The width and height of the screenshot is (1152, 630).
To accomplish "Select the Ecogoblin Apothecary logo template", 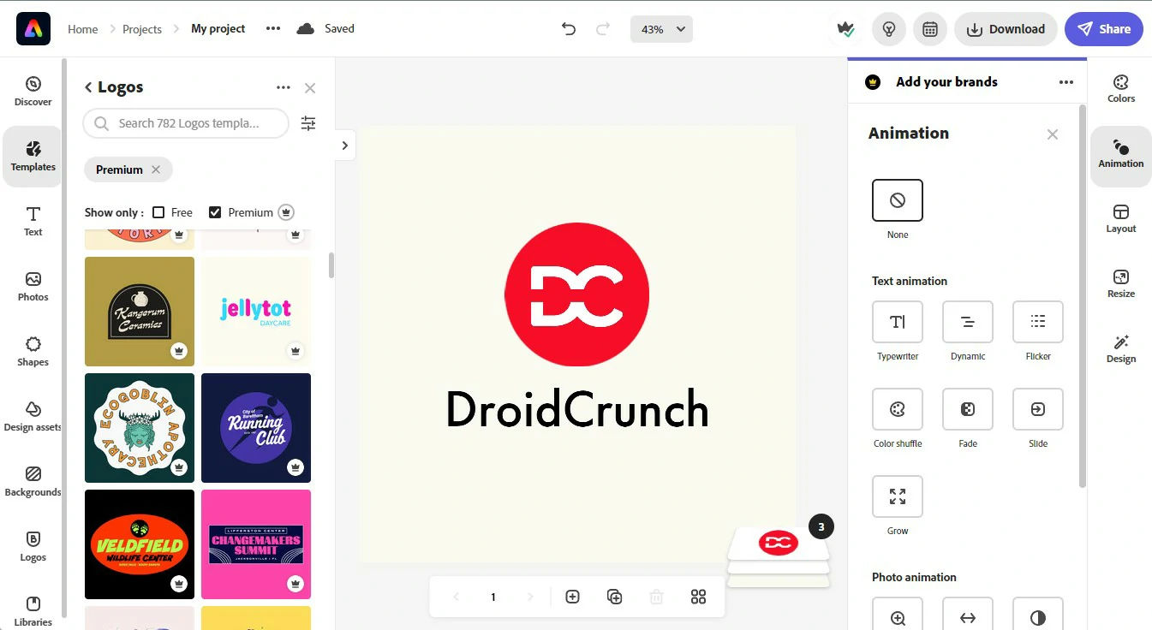I will [x=140, y=428].
